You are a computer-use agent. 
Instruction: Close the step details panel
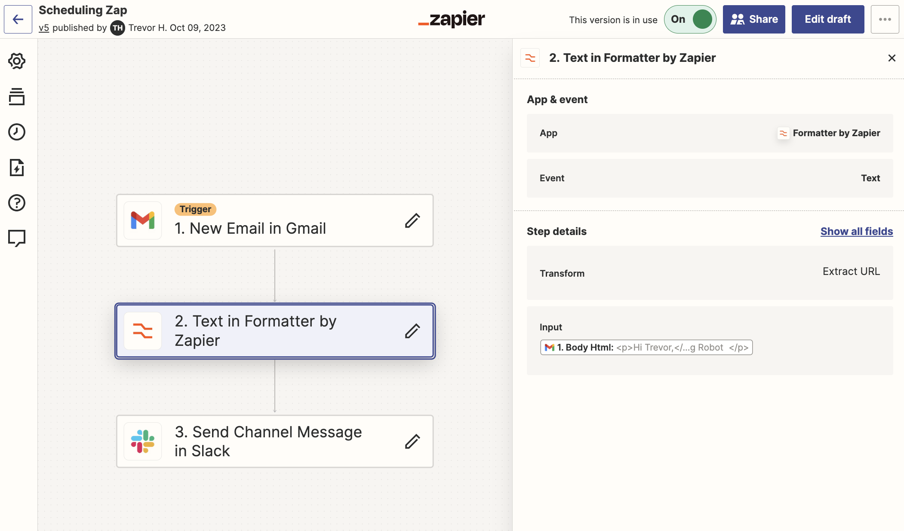892,58
